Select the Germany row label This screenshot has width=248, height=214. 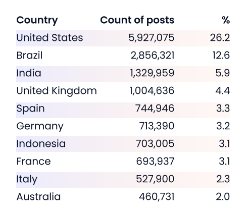pyautogui.click(x=40, y=126)
